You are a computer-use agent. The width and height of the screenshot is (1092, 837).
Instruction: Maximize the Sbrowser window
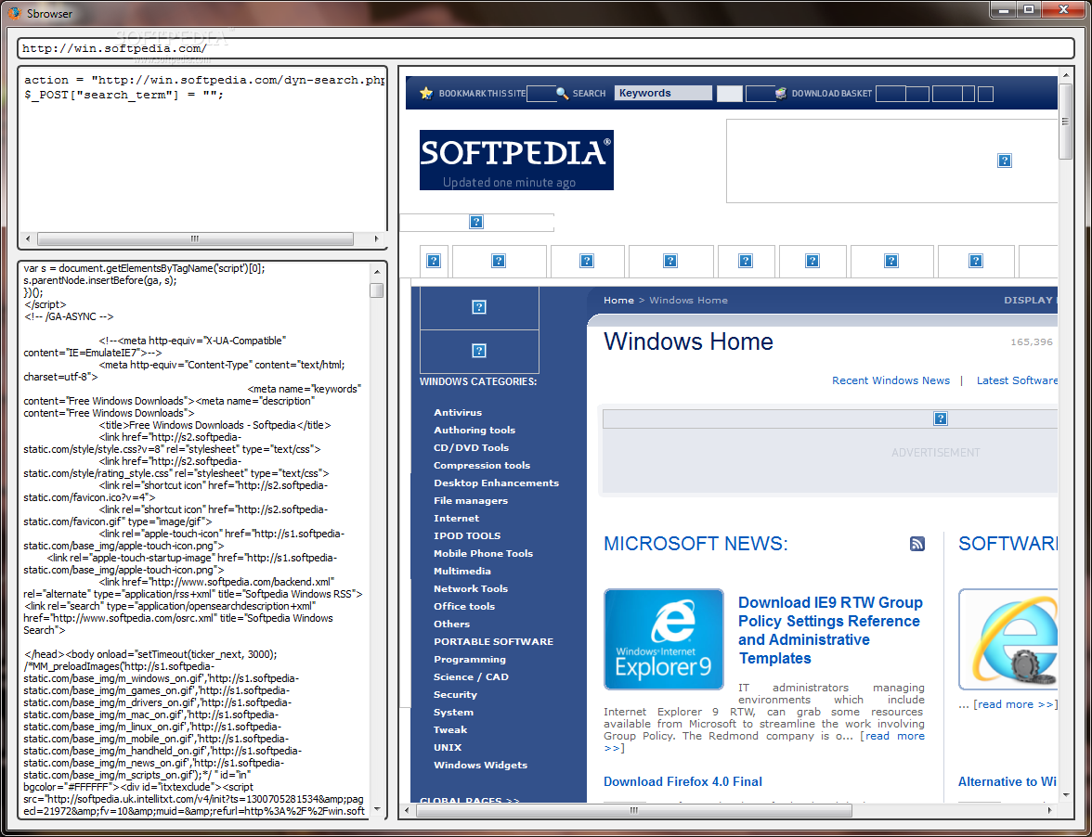(x=1029, y=9)
